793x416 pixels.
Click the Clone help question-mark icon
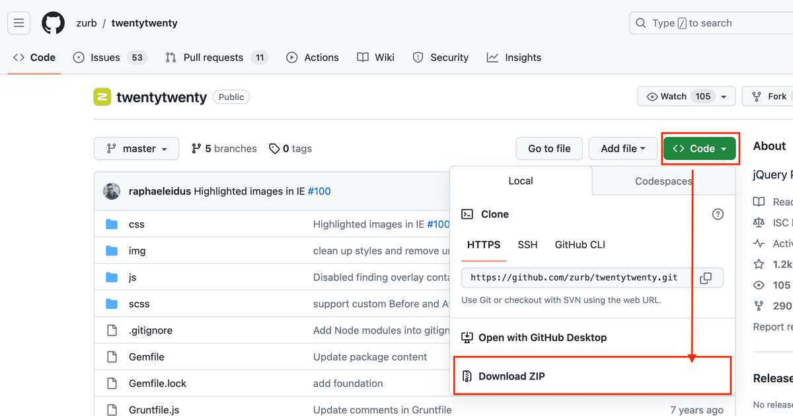[718, 214]
